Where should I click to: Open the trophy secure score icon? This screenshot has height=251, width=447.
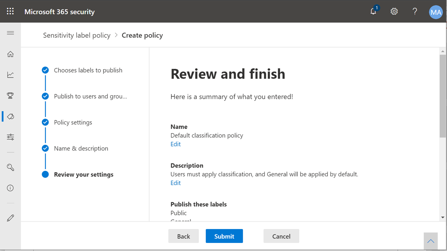coord(10,96)
